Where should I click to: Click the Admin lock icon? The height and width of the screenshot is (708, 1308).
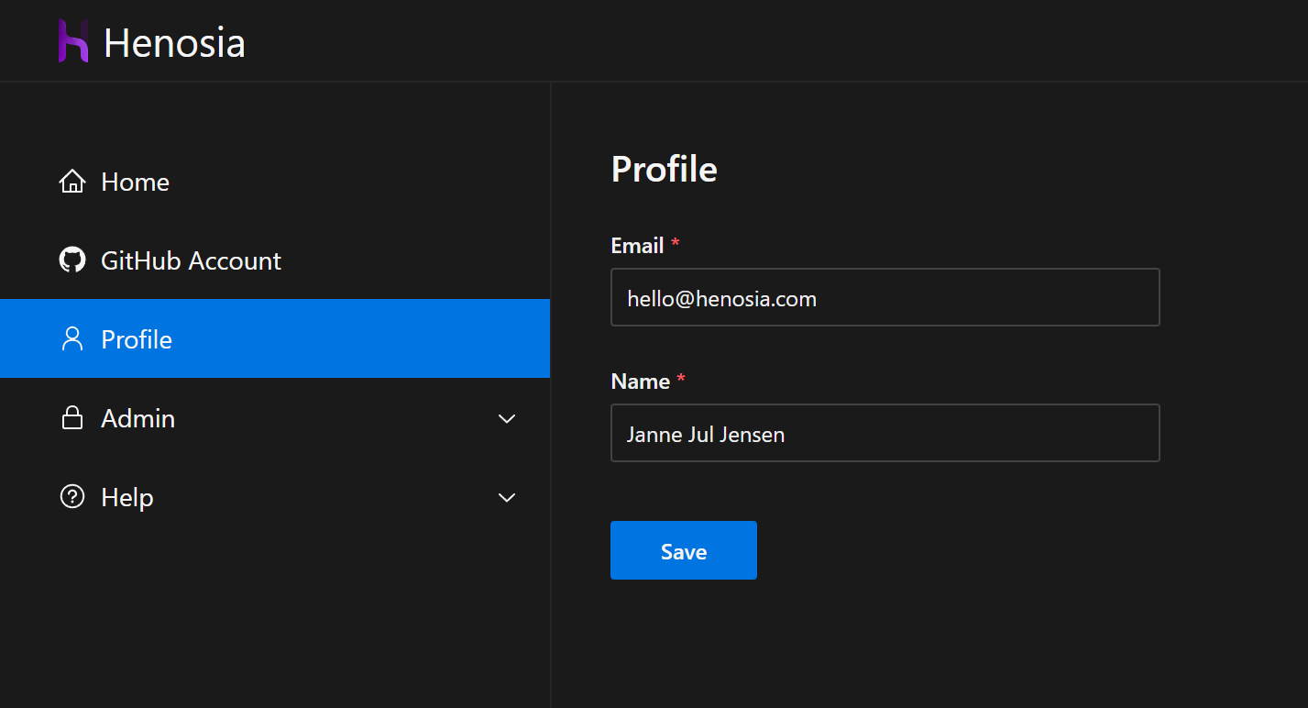pos(72,418)
